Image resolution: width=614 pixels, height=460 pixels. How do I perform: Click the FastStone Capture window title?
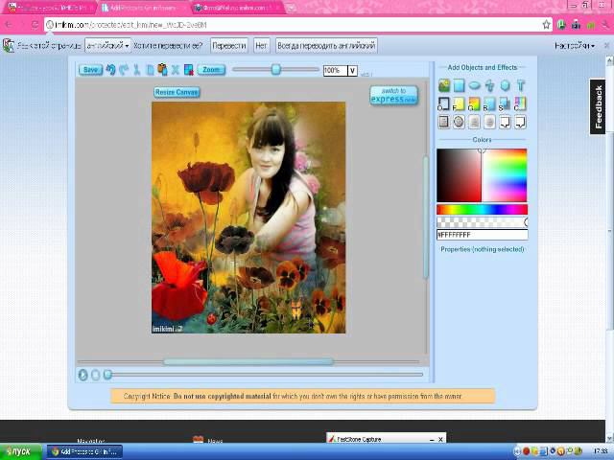click(359, 439)
